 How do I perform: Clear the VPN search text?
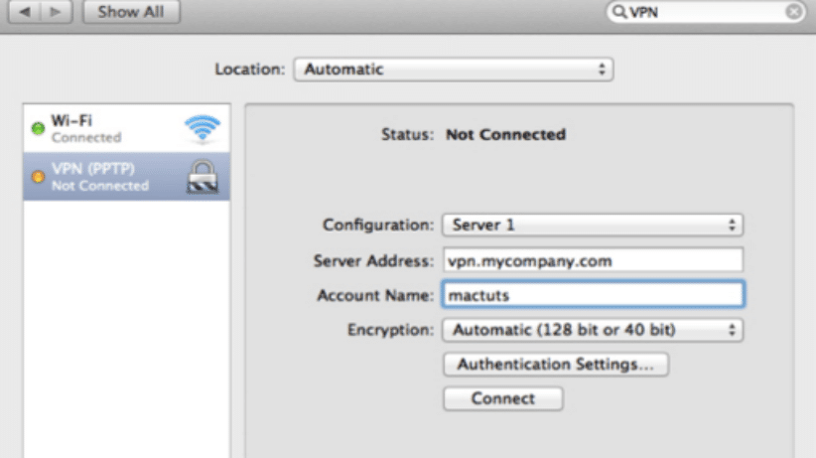point(793,12)
